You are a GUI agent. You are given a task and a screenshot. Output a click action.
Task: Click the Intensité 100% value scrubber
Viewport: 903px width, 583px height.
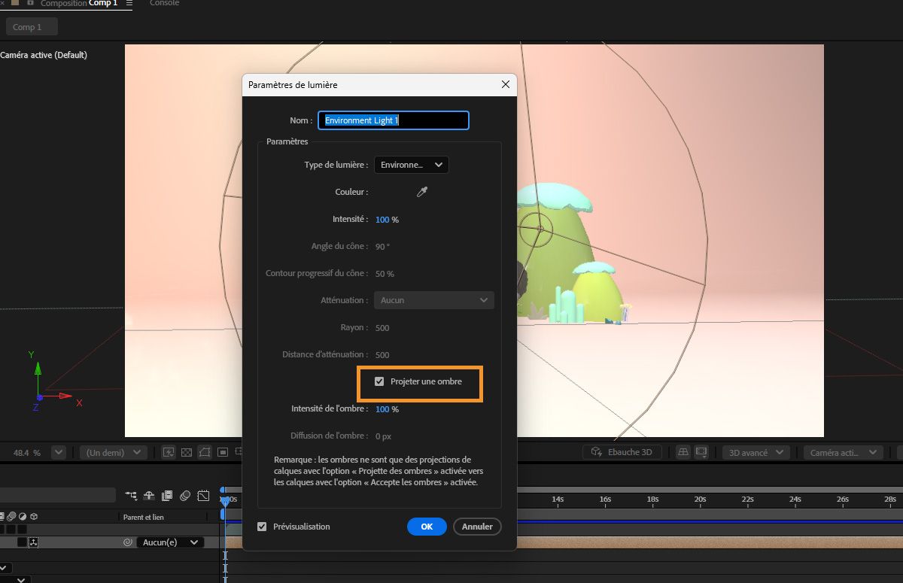point(381,219)
